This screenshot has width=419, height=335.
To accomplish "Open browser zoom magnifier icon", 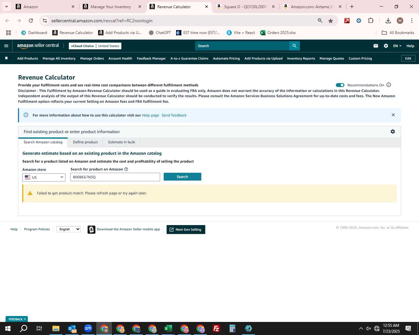I will tap(320, 21).
